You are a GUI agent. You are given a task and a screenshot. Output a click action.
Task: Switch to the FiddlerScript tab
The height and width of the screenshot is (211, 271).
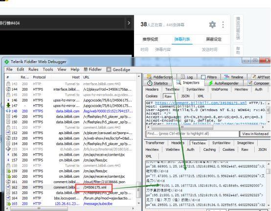pyautogui.click(x=159, y=77)
